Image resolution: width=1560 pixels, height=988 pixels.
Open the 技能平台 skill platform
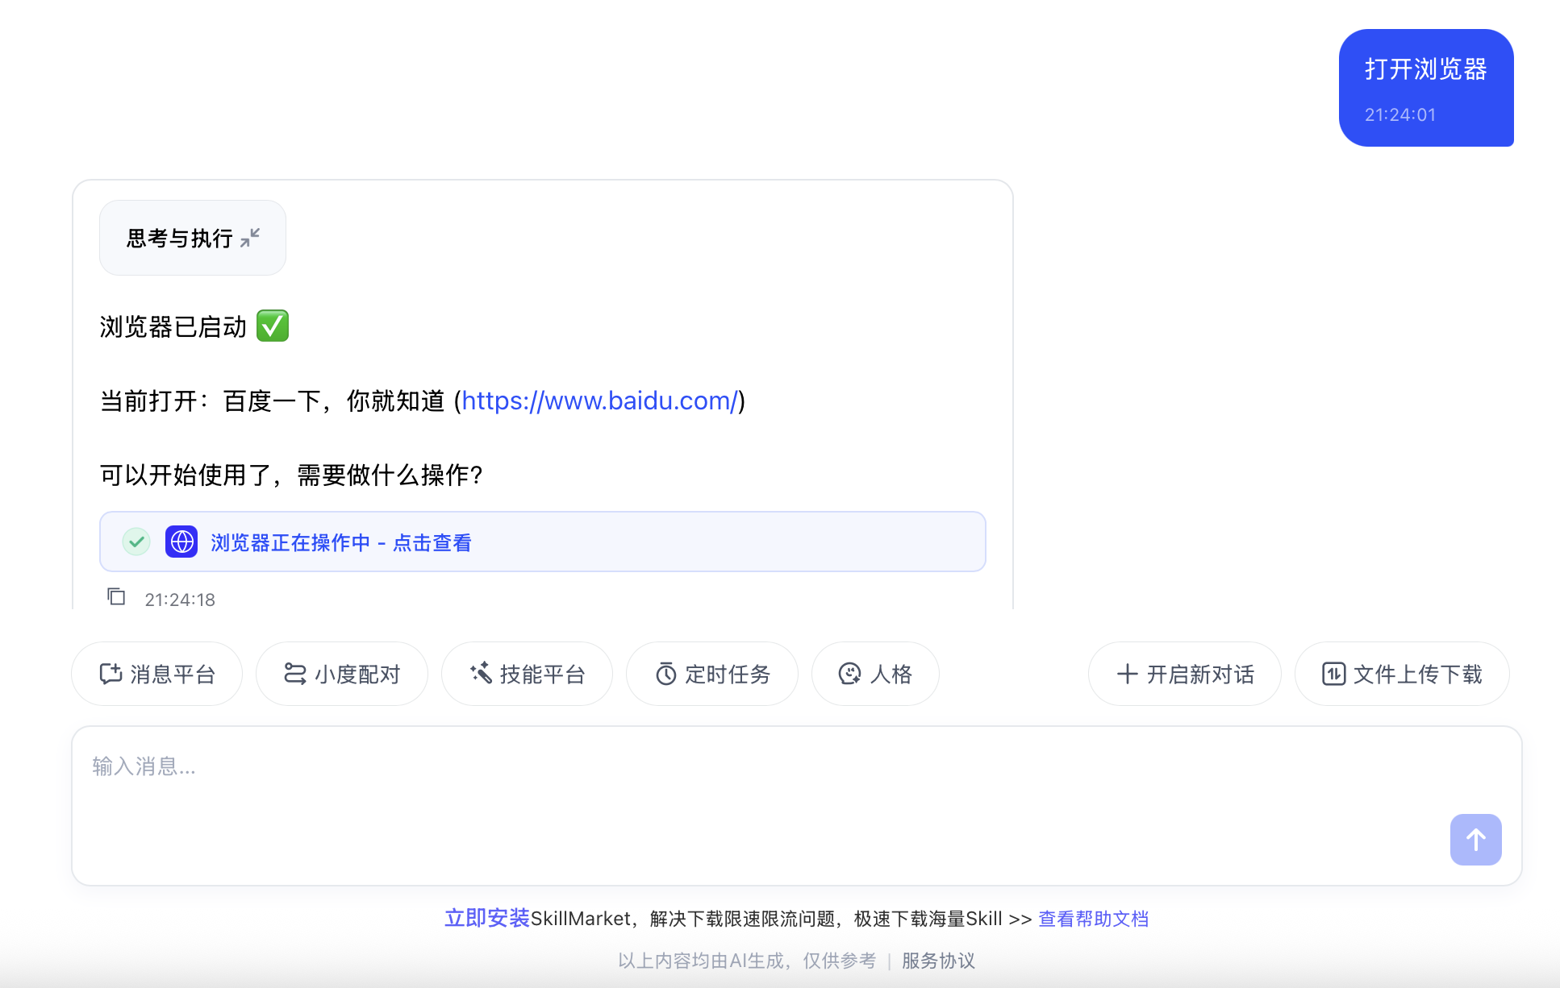[x=527, y=674]
